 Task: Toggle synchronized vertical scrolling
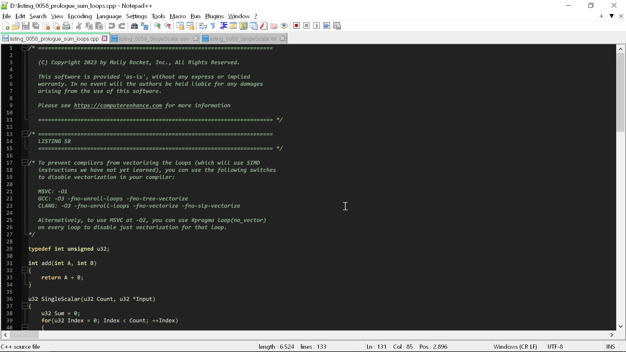coord(180,26)
